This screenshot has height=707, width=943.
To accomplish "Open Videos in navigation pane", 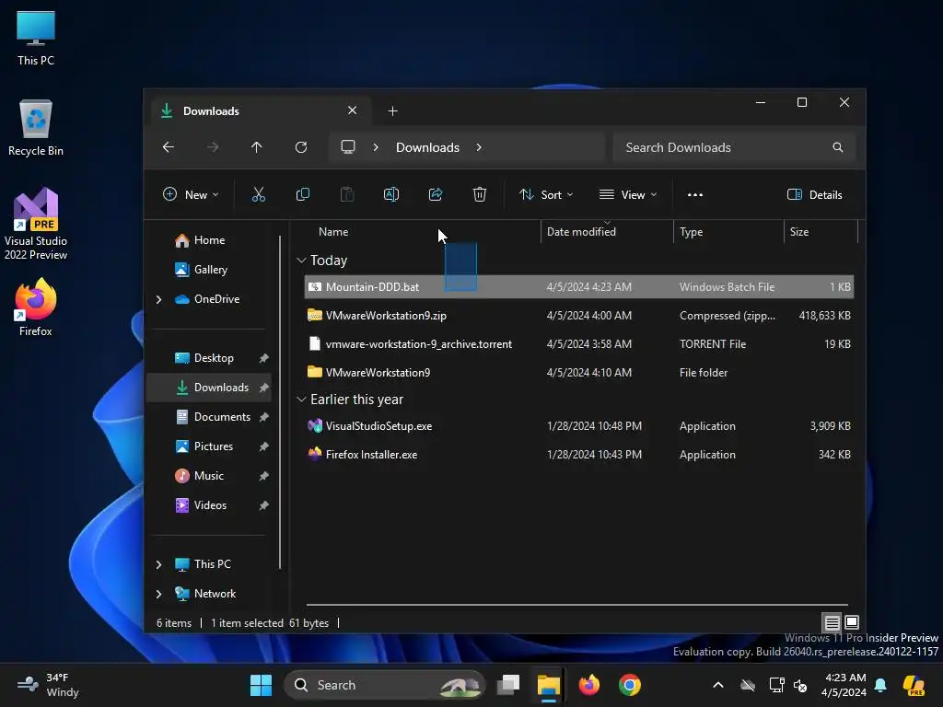I will [x=211, y=505].
